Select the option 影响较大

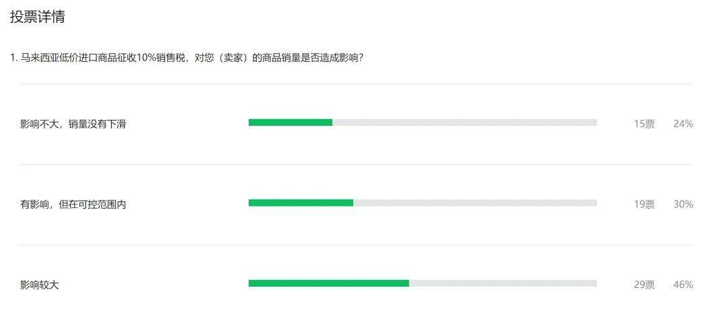pyautogui.click(x=40, y=285)
